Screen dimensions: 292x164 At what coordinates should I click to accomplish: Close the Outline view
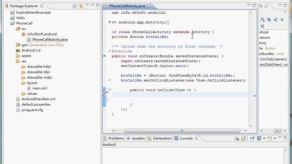pos(266,6)
